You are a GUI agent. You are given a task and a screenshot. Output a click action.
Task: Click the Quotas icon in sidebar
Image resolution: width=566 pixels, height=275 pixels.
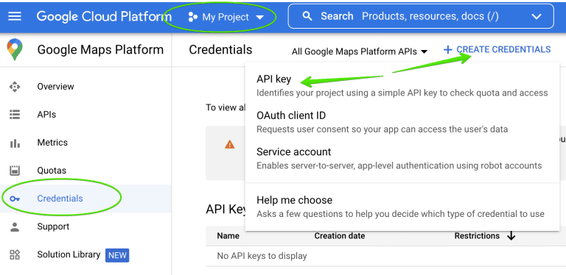coord(15,171)
